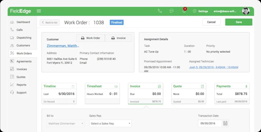Expand the Bill to dropdown
The image size is (261, 132).
[66, 123]
